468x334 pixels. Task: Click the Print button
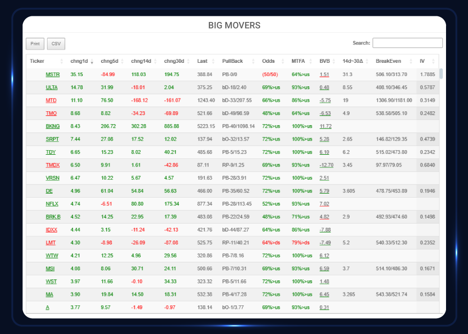click(x=35, y=44)
